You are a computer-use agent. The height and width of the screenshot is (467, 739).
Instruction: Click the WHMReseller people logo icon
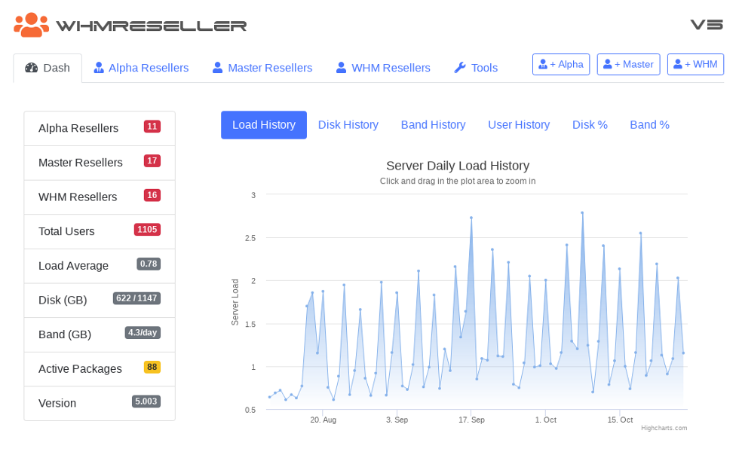tap(31, 25)
